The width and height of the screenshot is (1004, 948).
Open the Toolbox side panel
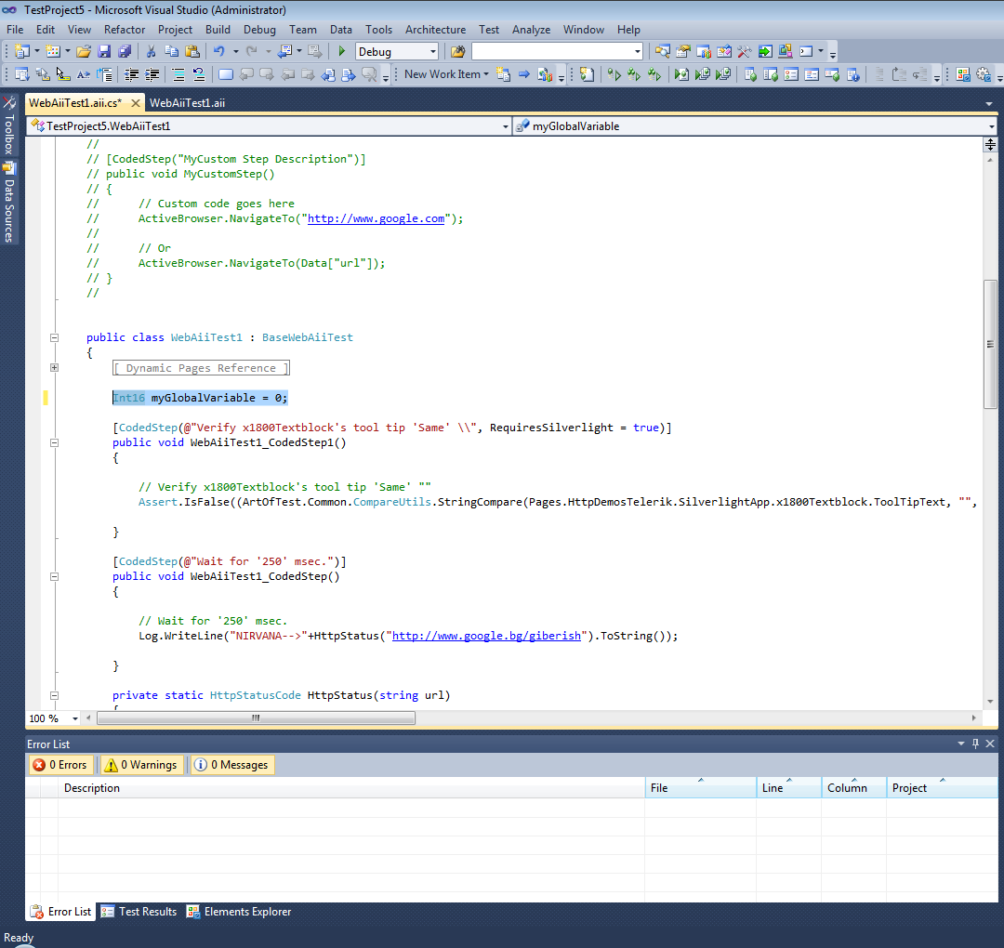8,126
